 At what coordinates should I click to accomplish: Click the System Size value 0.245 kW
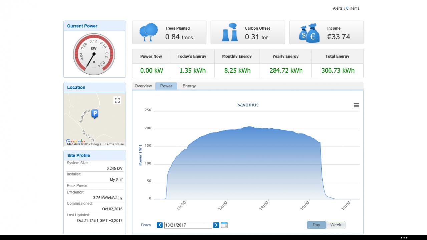114,169
